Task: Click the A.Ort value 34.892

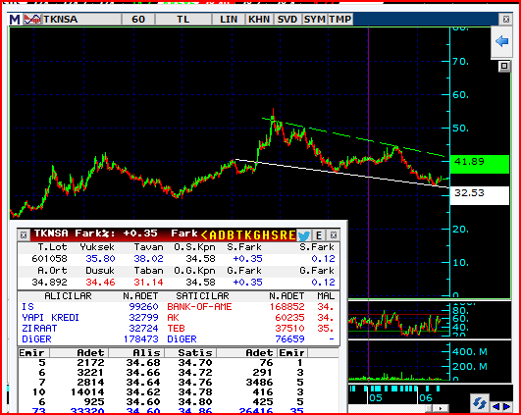Action: [x=49, y=283]
